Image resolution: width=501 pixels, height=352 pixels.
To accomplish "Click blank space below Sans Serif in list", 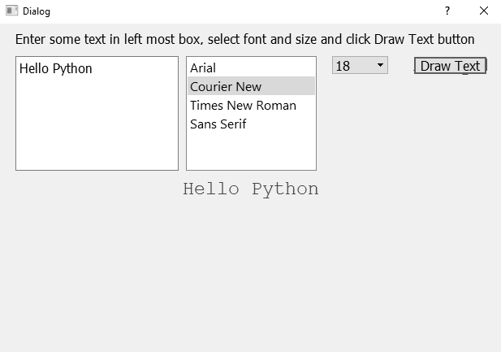I will [x=251, y=151].
